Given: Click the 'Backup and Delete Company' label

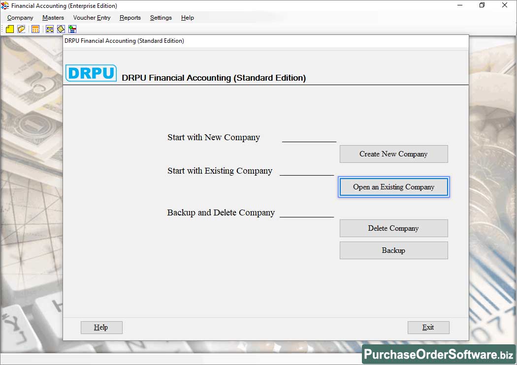Looking at the screenshot, I should [221, 213].
